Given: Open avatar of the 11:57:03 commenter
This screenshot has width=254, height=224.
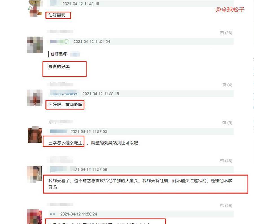Looking at the screenshot, I should pos(35,135).
